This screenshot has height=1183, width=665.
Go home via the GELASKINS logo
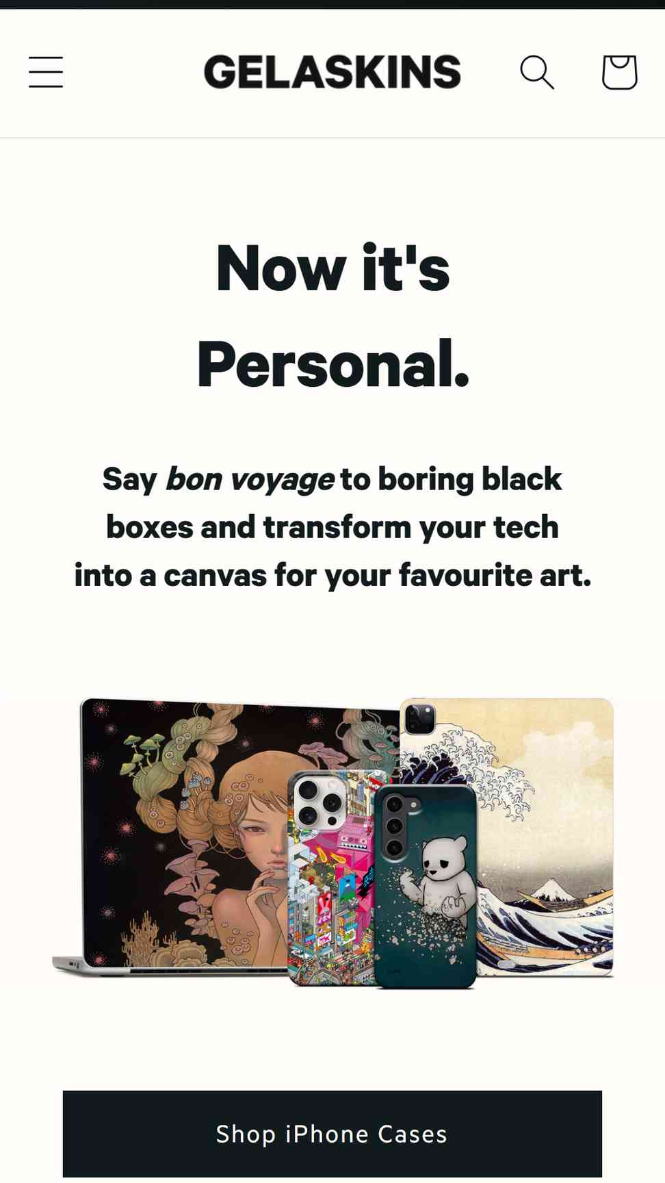click(x=332, y=73)
